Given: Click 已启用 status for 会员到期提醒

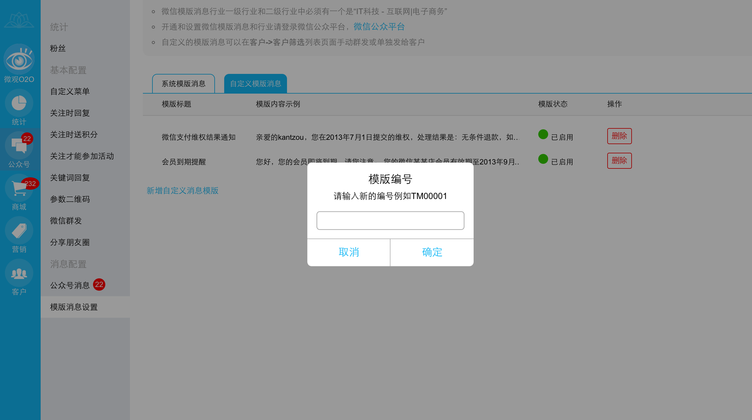Looking at the screenshot, I should point(562,162).
